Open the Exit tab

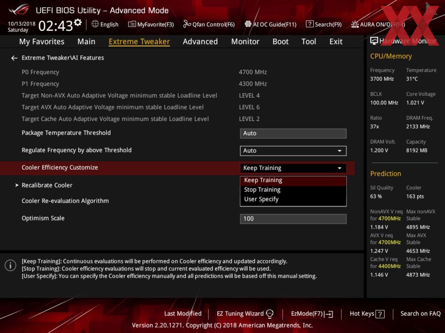[336, 41]
